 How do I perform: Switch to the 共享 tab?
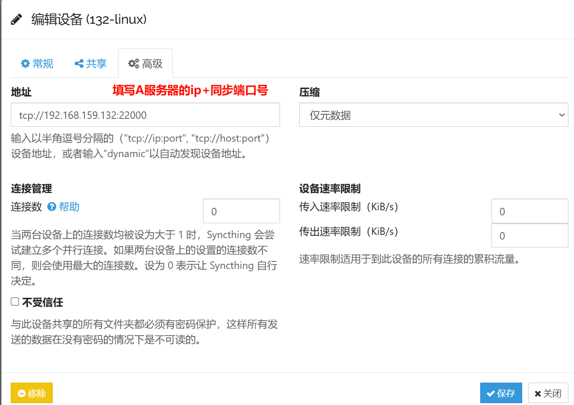[x=96, y=64]
